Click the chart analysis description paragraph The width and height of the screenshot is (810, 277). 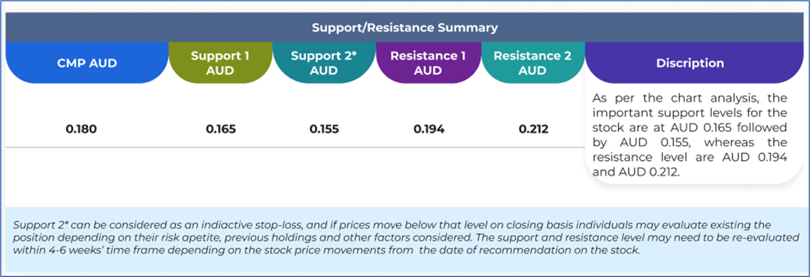(x=689, y=135)
